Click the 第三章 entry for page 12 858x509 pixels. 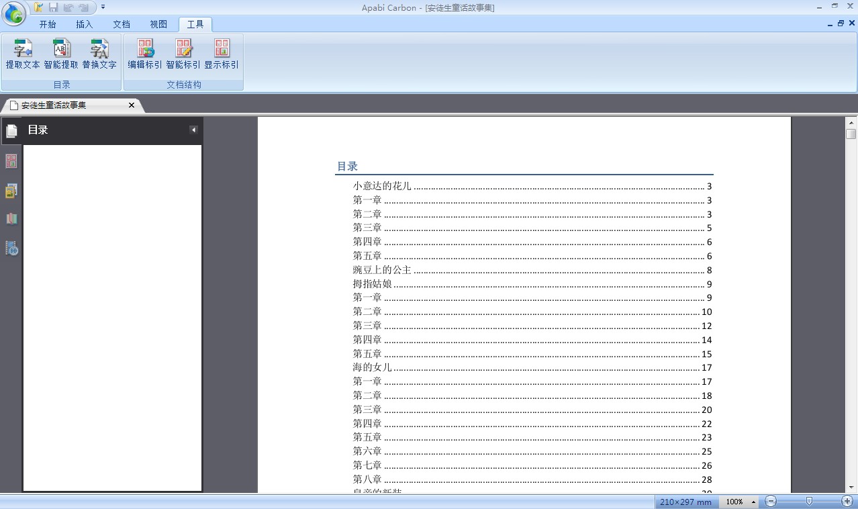click(x=532, y=326)
